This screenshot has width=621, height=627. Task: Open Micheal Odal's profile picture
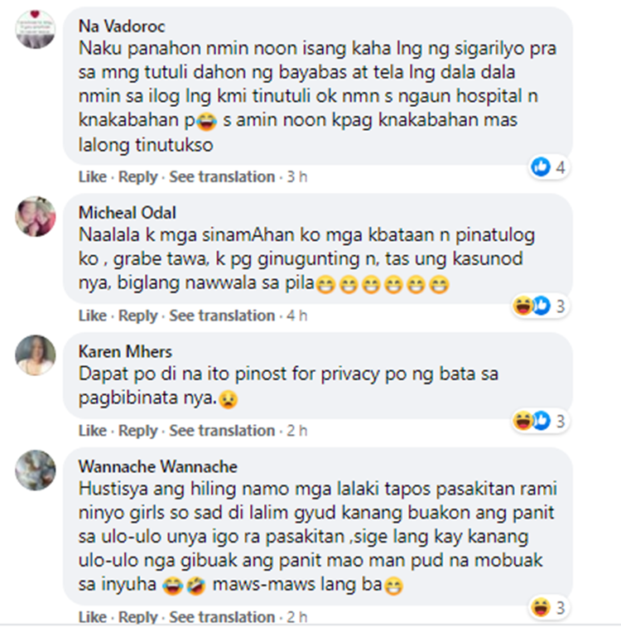36,216
